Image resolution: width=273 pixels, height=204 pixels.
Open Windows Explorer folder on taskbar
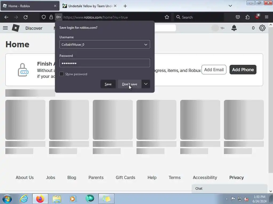[57, 199]
